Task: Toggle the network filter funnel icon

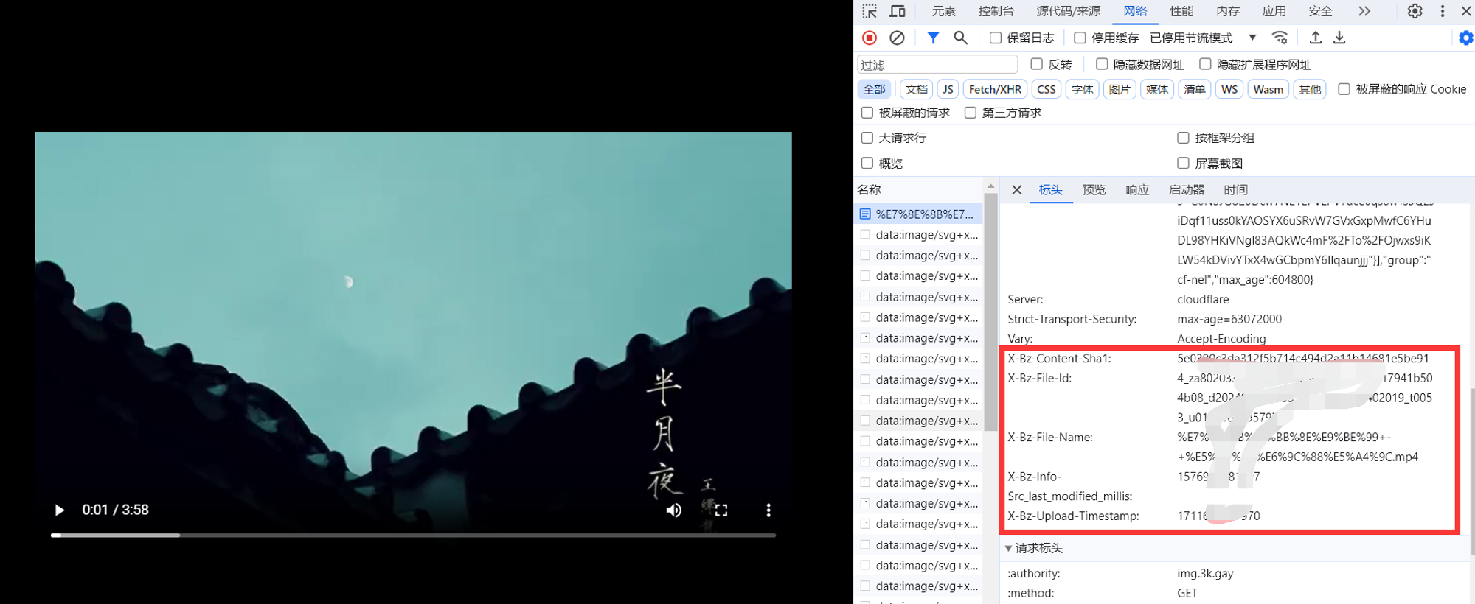Action: point(933,38)
